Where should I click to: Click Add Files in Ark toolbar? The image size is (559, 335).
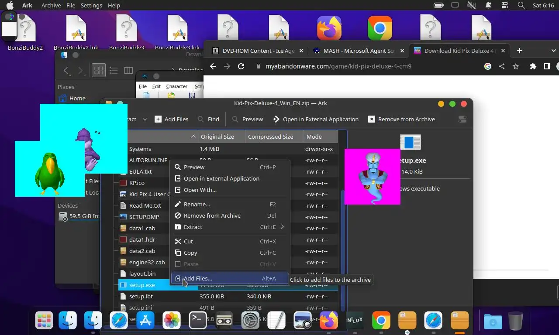[x=172, y=119]
